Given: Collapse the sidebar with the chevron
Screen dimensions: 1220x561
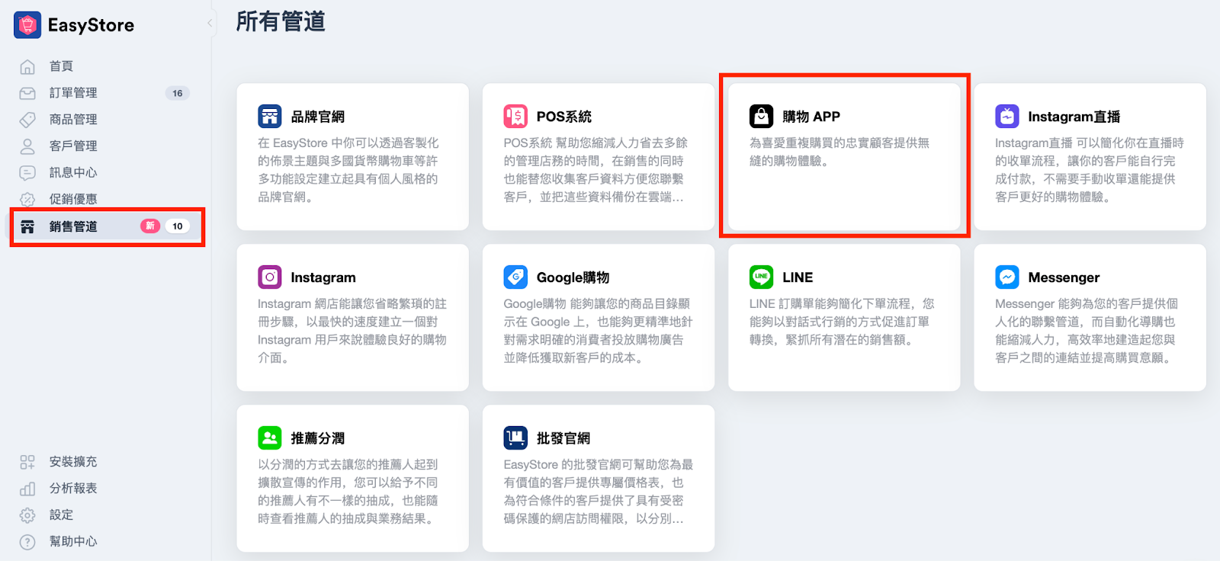Looking at the screenshot, I should pyautogui.click(x=210, y=23).
